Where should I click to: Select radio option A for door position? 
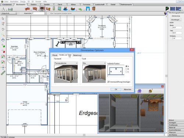pos(126,66)
